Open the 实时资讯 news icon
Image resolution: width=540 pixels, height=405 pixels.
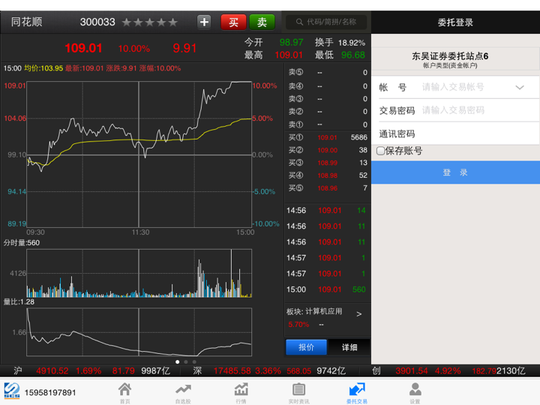298,391
